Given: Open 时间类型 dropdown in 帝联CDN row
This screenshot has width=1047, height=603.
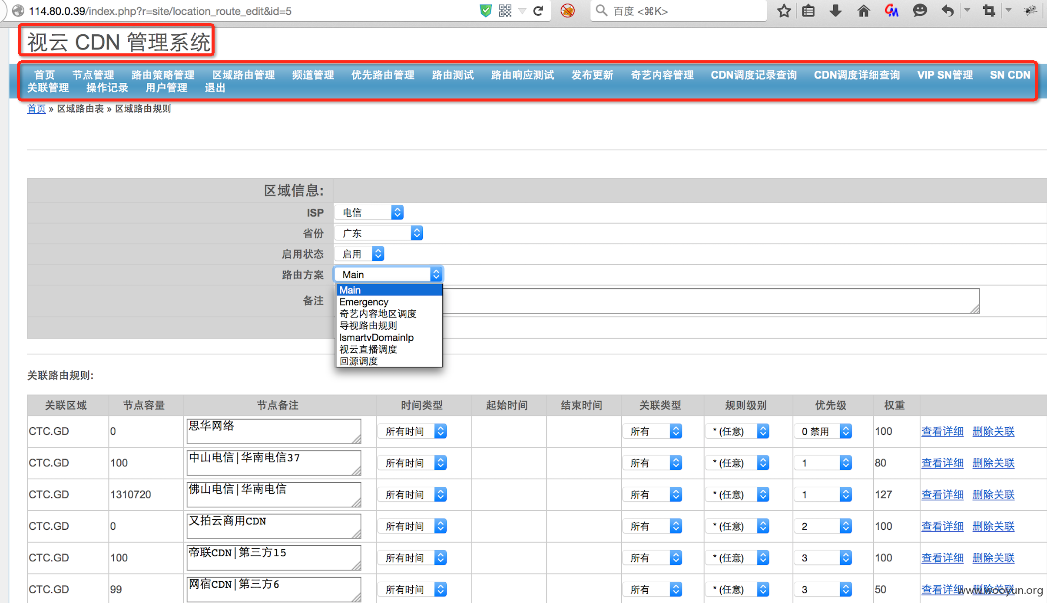Looking at the screenshot, I should [x=412, y=558].
